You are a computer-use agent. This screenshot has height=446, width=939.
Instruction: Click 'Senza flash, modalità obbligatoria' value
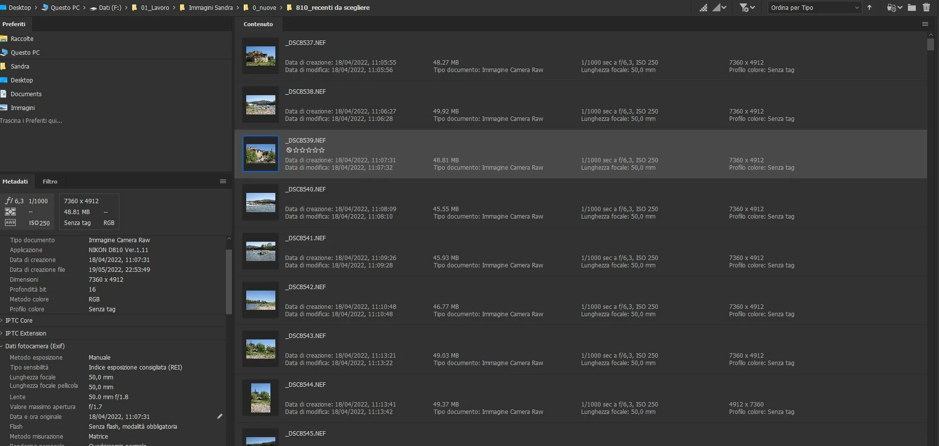coord(133,426)
